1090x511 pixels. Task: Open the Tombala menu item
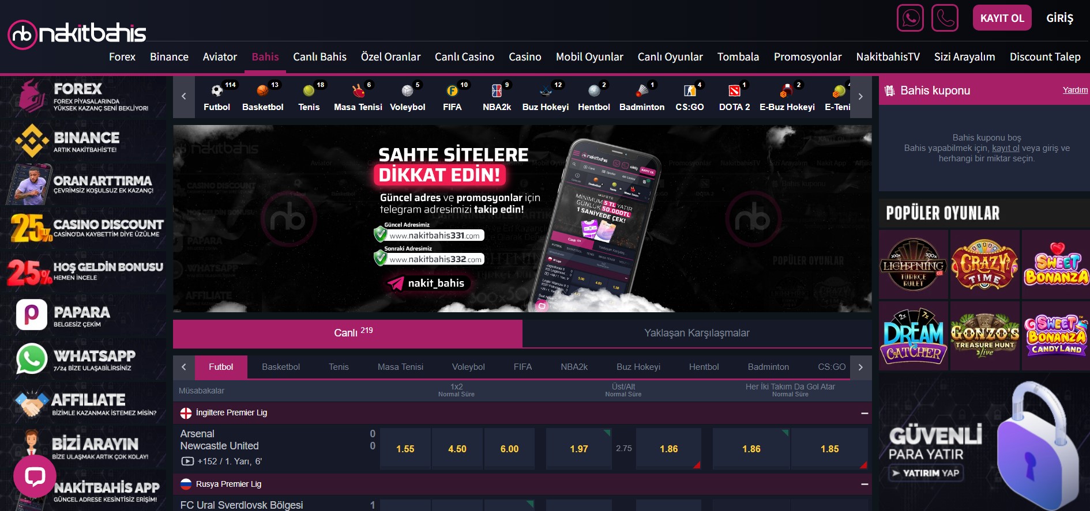738,57
